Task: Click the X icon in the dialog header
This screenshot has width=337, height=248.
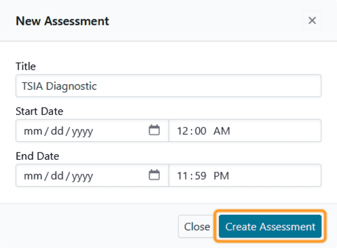Action: point(312,20)
